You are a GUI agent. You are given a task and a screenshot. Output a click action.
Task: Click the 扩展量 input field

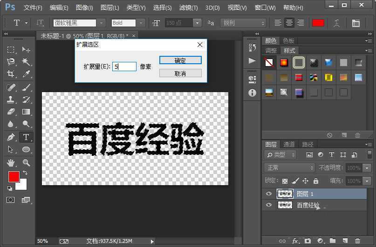pos(124,67)
